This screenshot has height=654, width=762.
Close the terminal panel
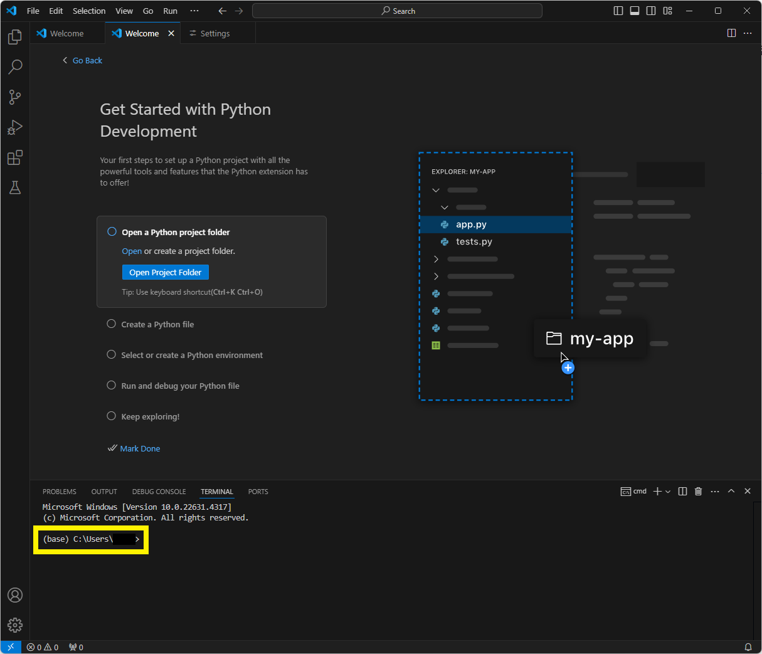click(x=748, y=491)
